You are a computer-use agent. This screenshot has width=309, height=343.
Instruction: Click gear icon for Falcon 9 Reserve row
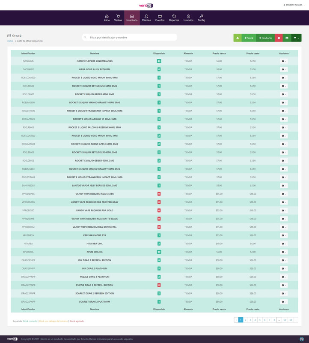point(284,127)
